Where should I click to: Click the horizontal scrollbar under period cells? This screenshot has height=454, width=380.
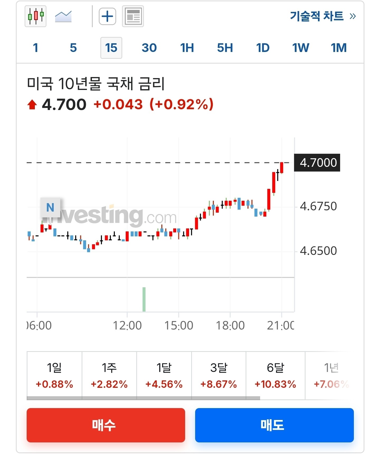tap(143, 398)
